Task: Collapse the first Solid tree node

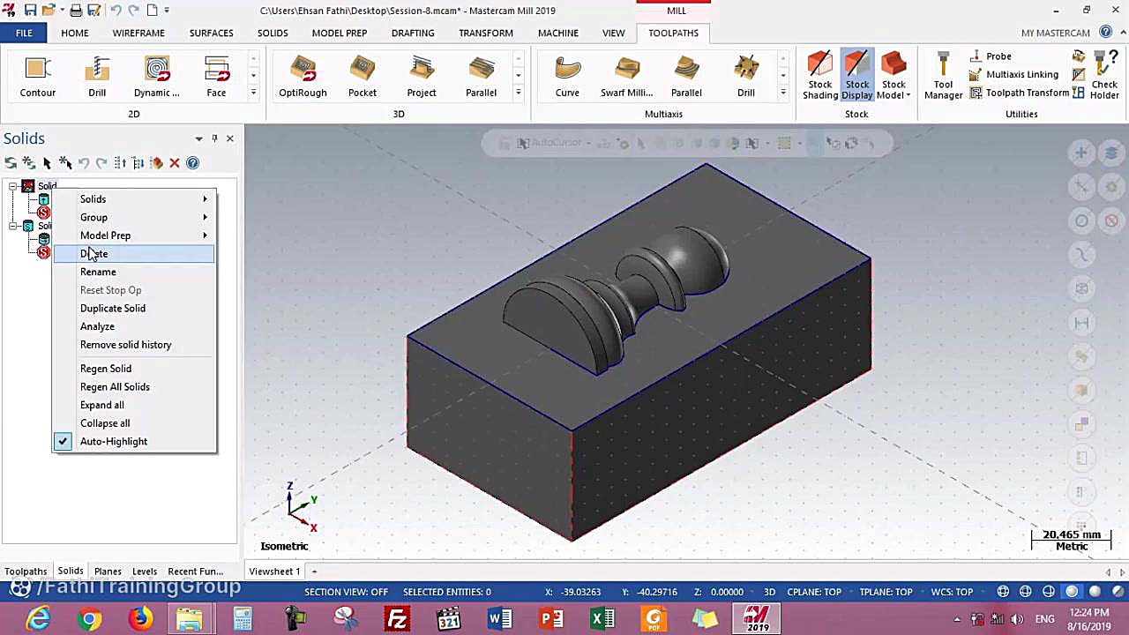Action: 13,186
